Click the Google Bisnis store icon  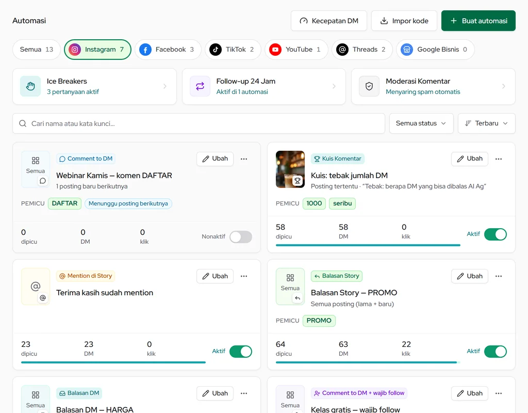coord(407,50)
